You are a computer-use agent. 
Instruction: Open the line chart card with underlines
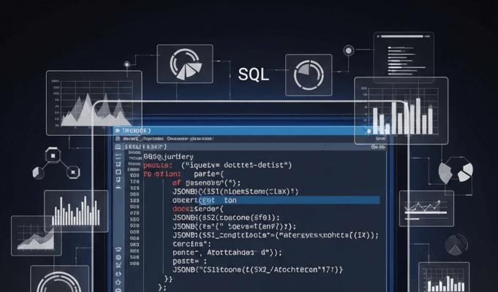click(426, 209)
